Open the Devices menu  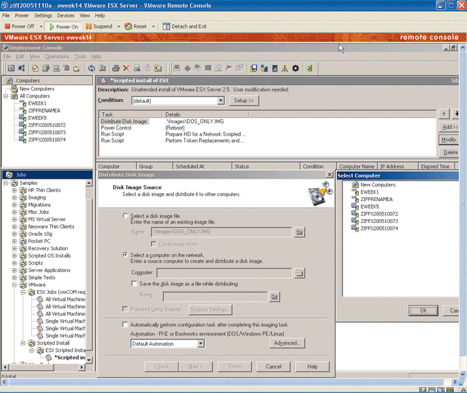pyautogui.click(x=65, y=16)
